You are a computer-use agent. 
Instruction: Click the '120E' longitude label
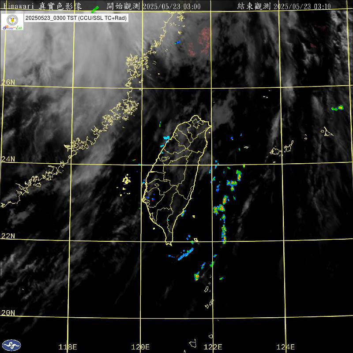pos(140,347)
